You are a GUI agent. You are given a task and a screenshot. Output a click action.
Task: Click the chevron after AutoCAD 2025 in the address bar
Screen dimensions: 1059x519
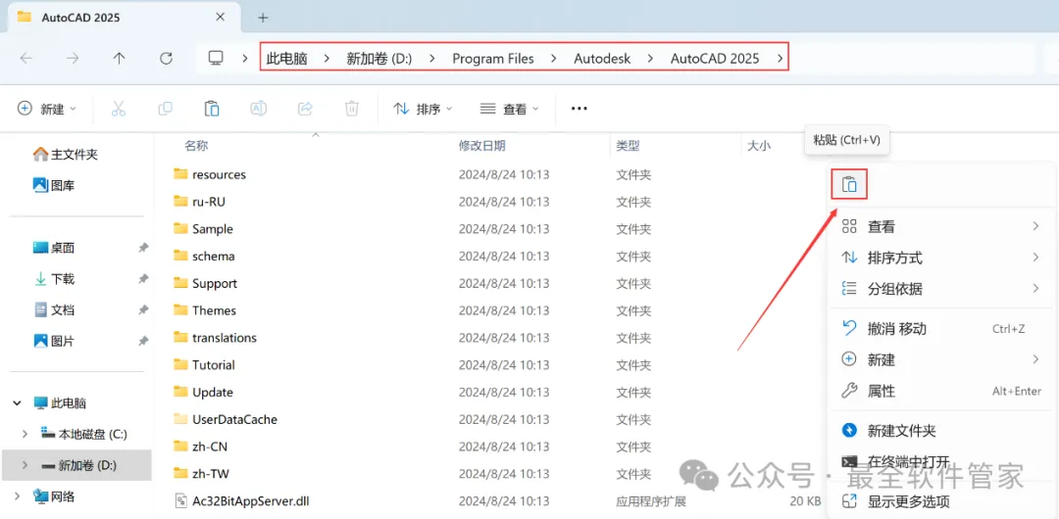[x=781, y=59]
